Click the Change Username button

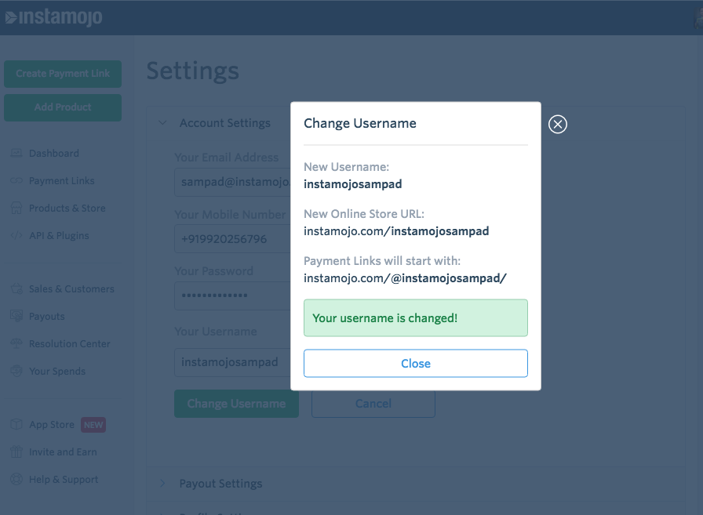point(236,404)
